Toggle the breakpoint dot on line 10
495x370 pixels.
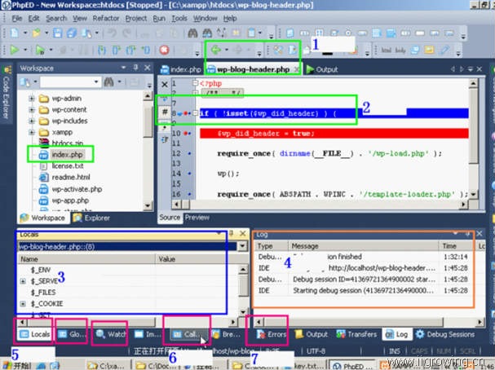[186, 134]
